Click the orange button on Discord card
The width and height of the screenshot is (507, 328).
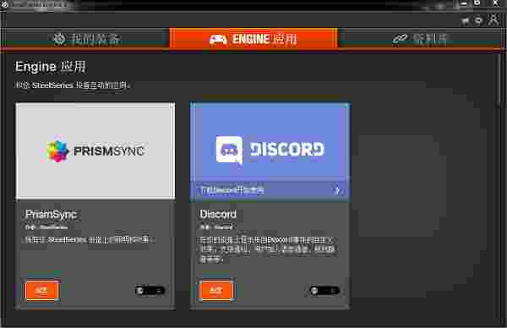(x=216, y=290)
